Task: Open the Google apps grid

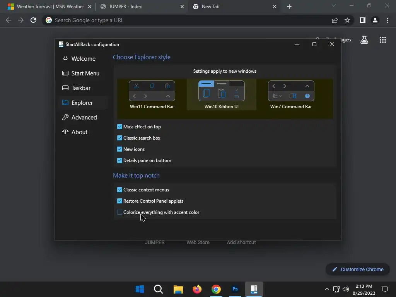Action: [x=383, y=40]
